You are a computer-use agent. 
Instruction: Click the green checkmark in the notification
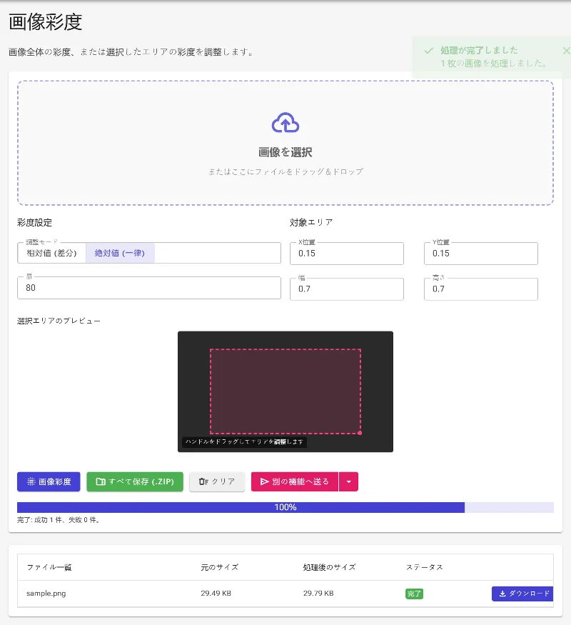pyautogui.click(x=428, y=51)
